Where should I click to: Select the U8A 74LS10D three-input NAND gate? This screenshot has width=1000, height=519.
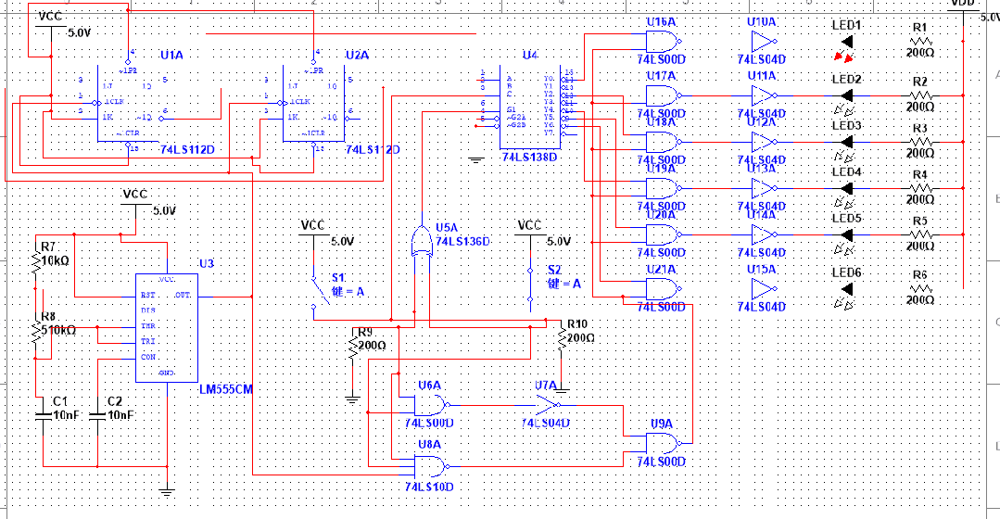pos(430,462)
